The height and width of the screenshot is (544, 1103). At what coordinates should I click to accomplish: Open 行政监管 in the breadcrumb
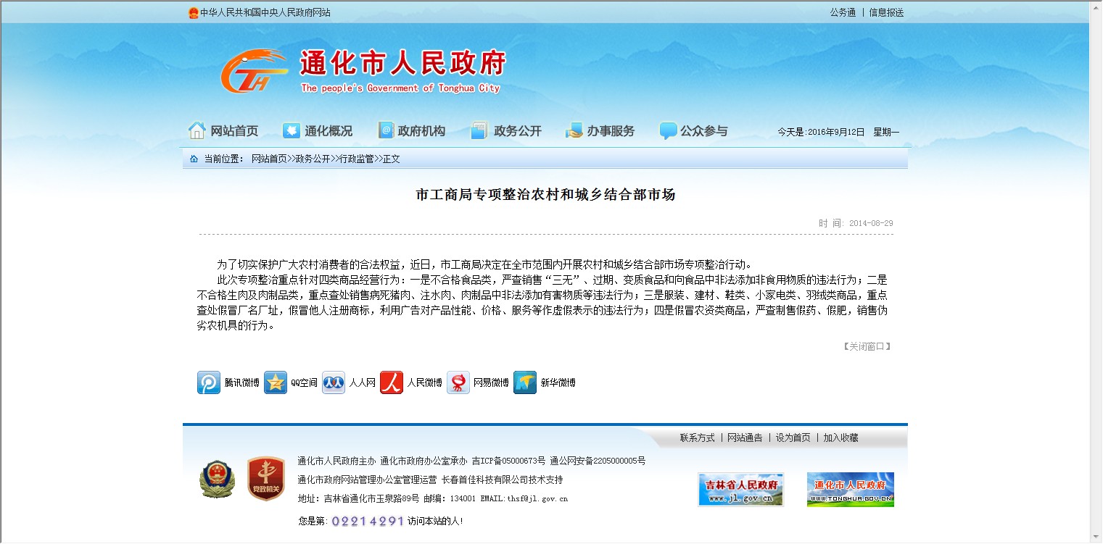[x=357, y=159]
